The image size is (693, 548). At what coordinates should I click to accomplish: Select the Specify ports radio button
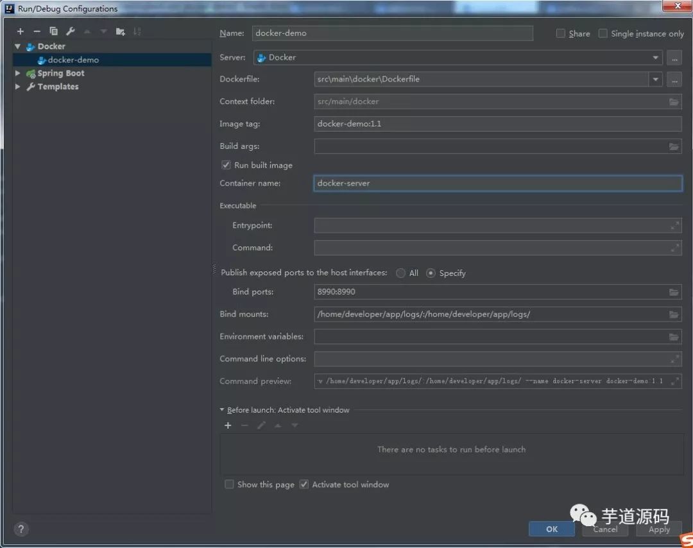pos(431,273)
